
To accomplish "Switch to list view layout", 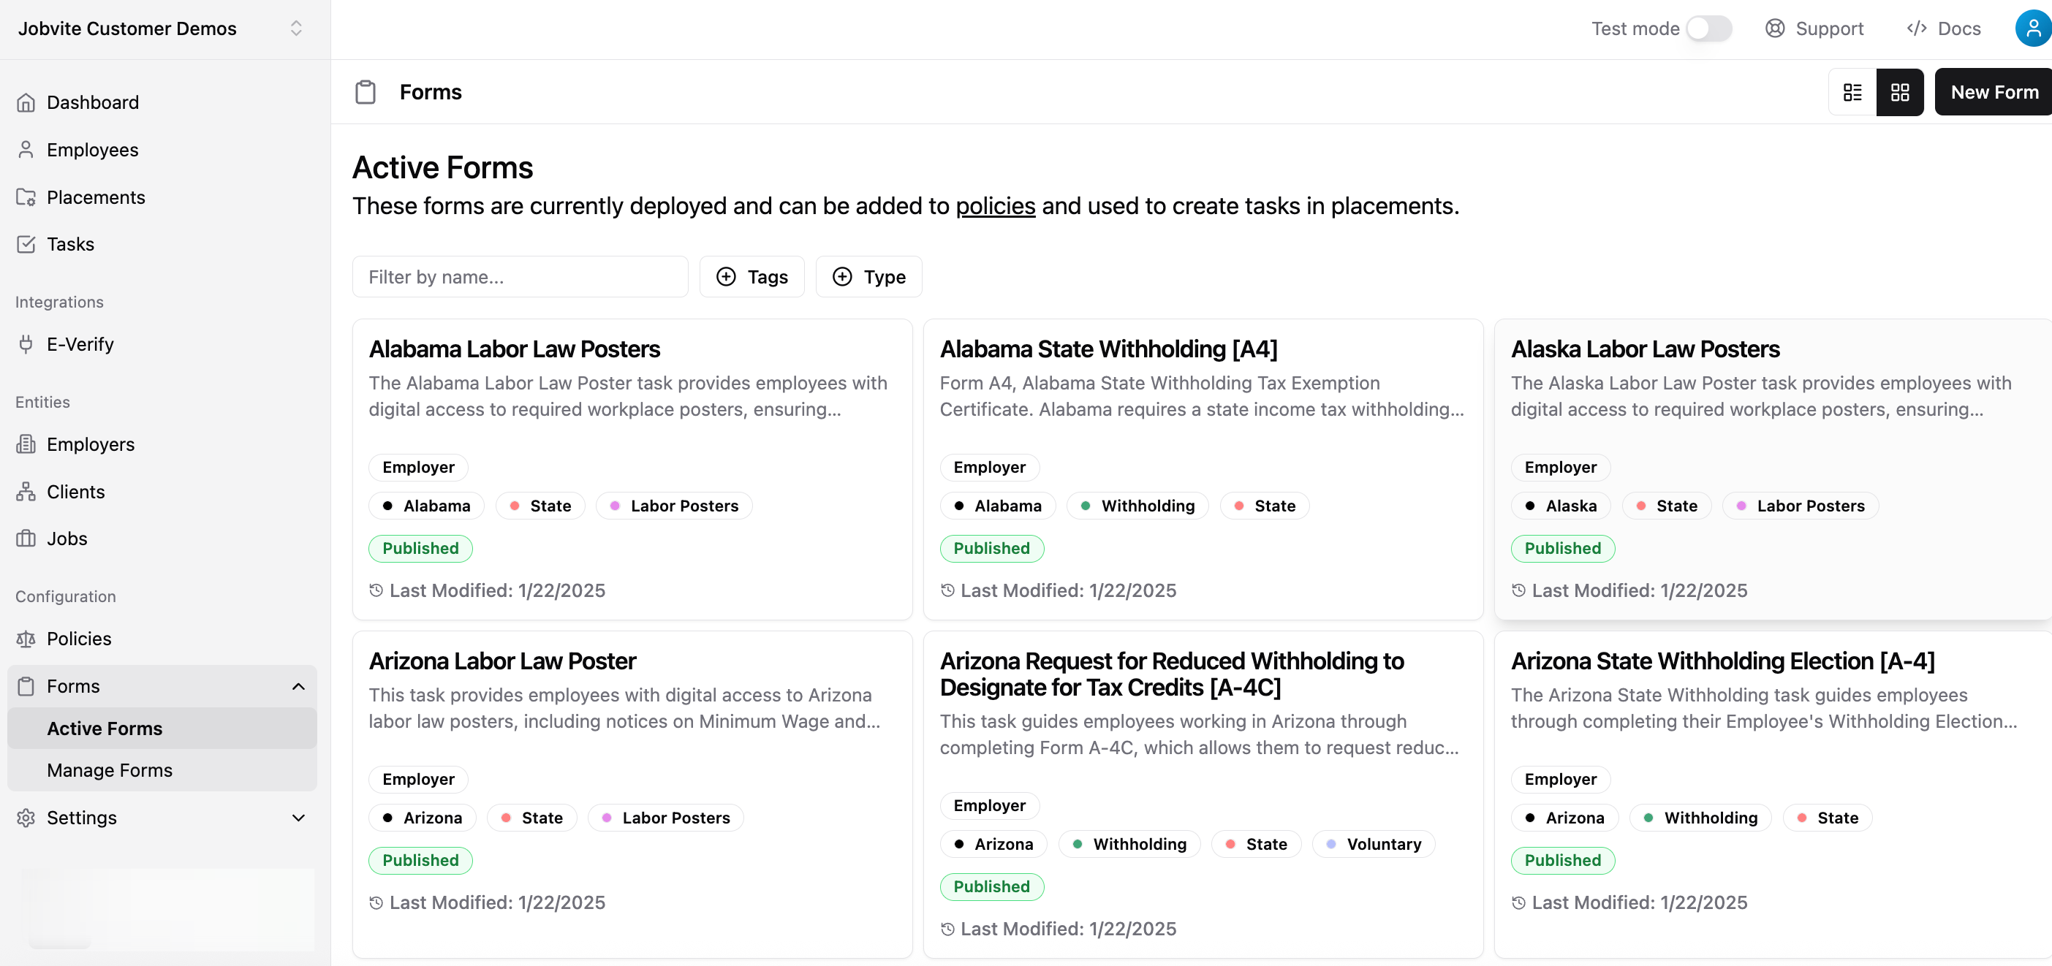I will [1852, 92].
